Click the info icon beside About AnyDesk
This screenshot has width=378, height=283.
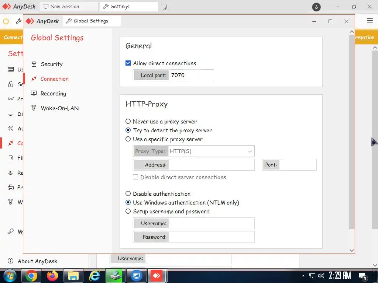click(x=11, y=261)
